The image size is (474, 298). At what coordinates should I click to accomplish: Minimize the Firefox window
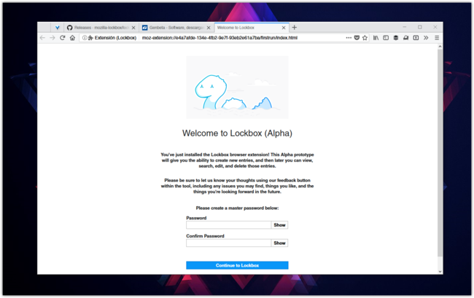(405, 27)
